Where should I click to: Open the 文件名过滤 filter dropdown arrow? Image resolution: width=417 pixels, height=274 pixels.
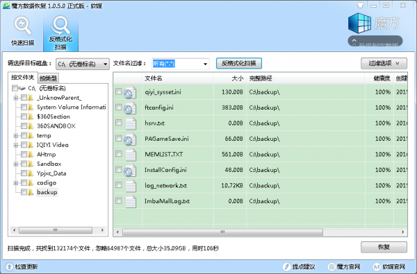[x=205, y=64]
